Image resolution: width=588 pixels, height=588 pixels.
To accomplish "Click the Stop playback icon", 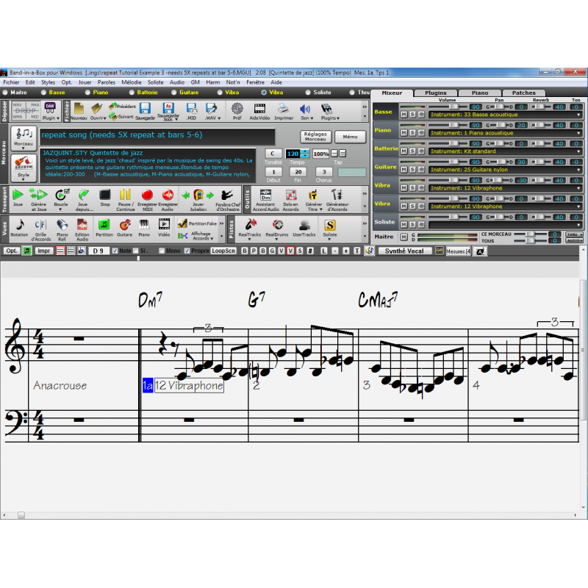I will (105, 195).
